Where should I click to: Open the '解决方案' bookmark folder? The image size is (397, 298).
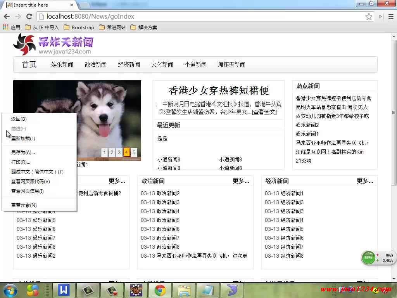point(144,27)
